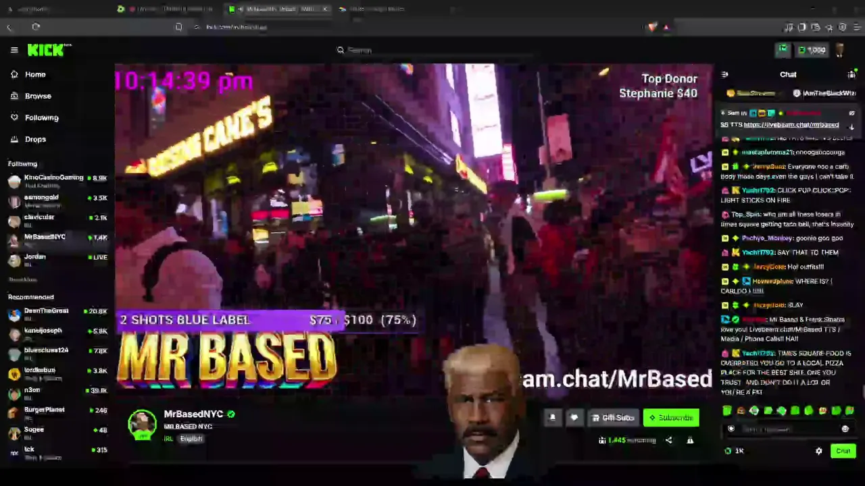Open the emote picker in chat input
This screenshot has height=486, width=865.
[845, 429]
